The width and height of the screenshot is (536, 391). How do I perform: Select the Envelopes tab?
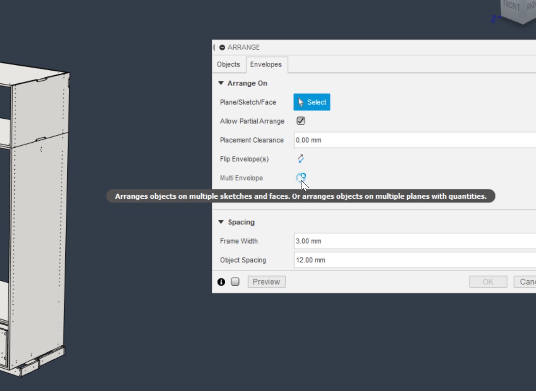click(x=266, y=64)
